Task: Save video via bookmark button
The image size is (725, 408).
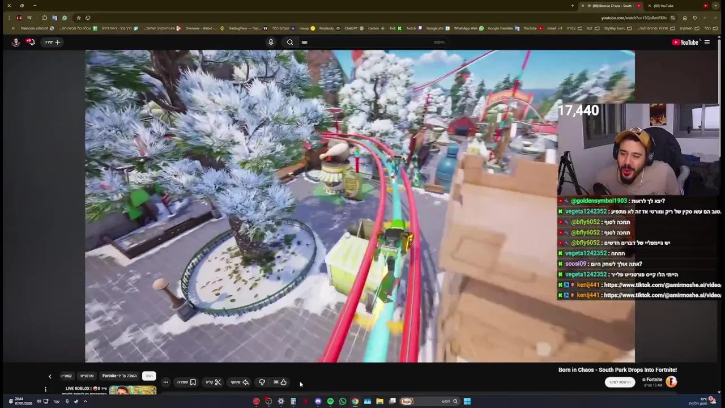Action: point(187,382)
